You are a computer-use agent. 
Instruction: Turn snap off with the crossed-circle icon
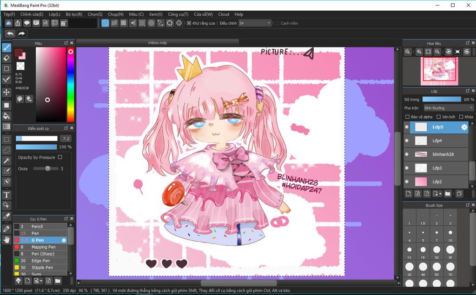(105, 23)
